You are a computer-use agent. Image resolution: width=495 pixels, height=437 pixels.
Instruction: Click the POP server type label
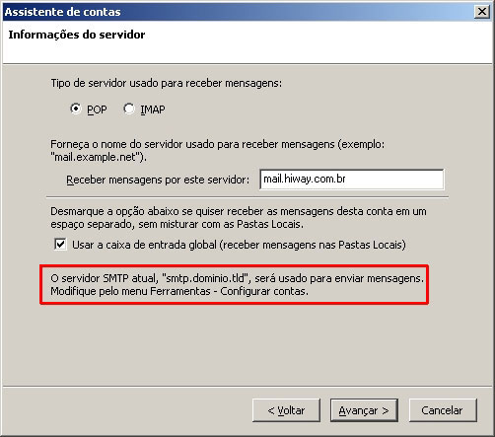coord(97,109)
